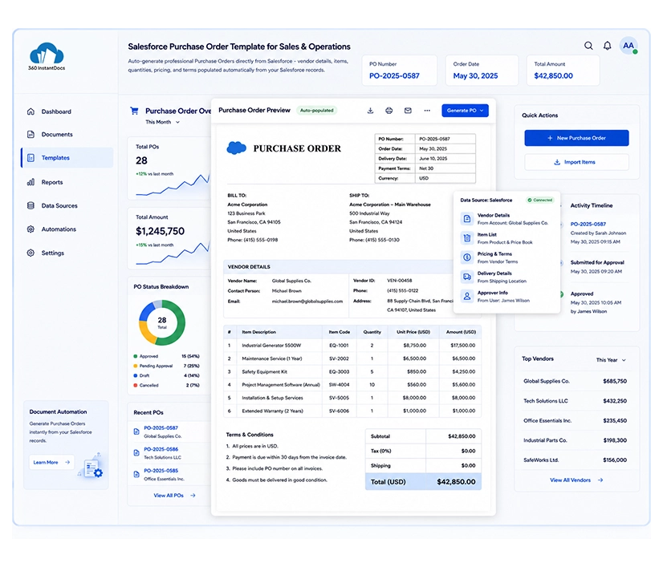Print the purchase order preview
The image size is (663, 567).
(389, 111)
